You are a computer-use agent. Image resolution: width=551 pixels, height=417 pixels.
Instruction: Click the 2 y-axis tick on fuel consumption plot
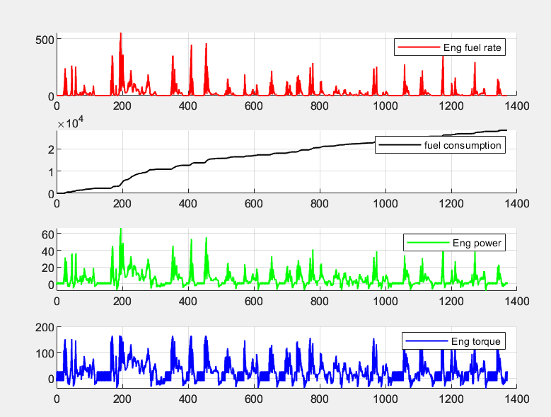[x=52, y=150]
